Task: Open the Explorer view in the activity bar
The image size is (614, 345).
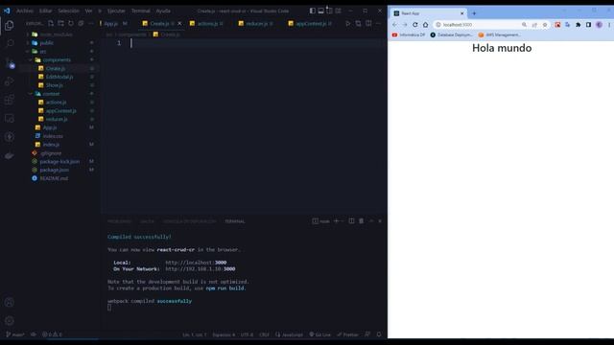Action: (x=10, y=26)
